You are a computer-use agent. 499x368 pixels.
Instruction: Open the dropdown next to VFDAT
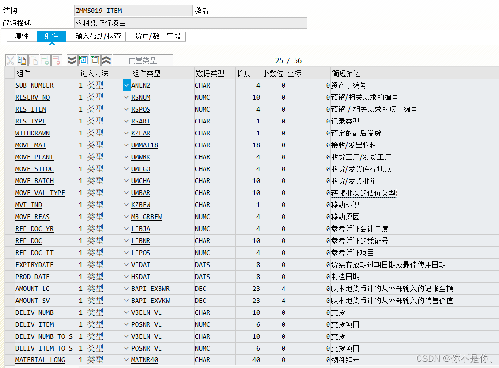tap(126, 265)
